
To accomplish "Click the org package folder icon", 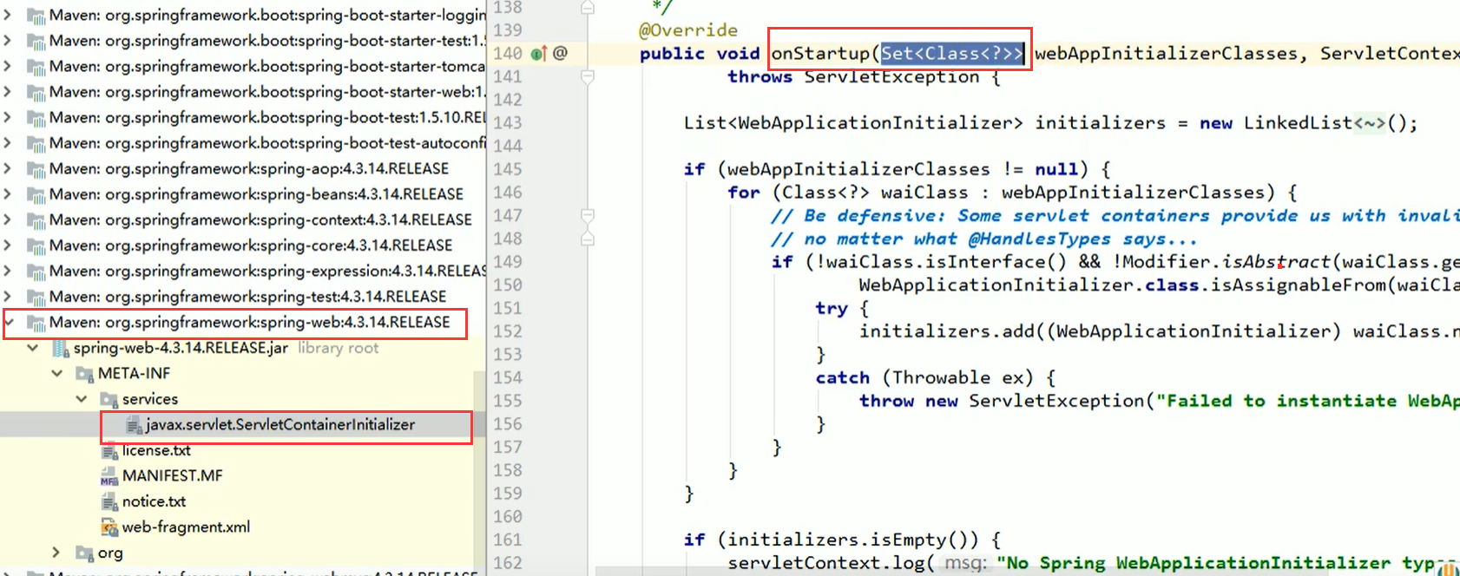I will pyautogui.click(x=85, y=553).
